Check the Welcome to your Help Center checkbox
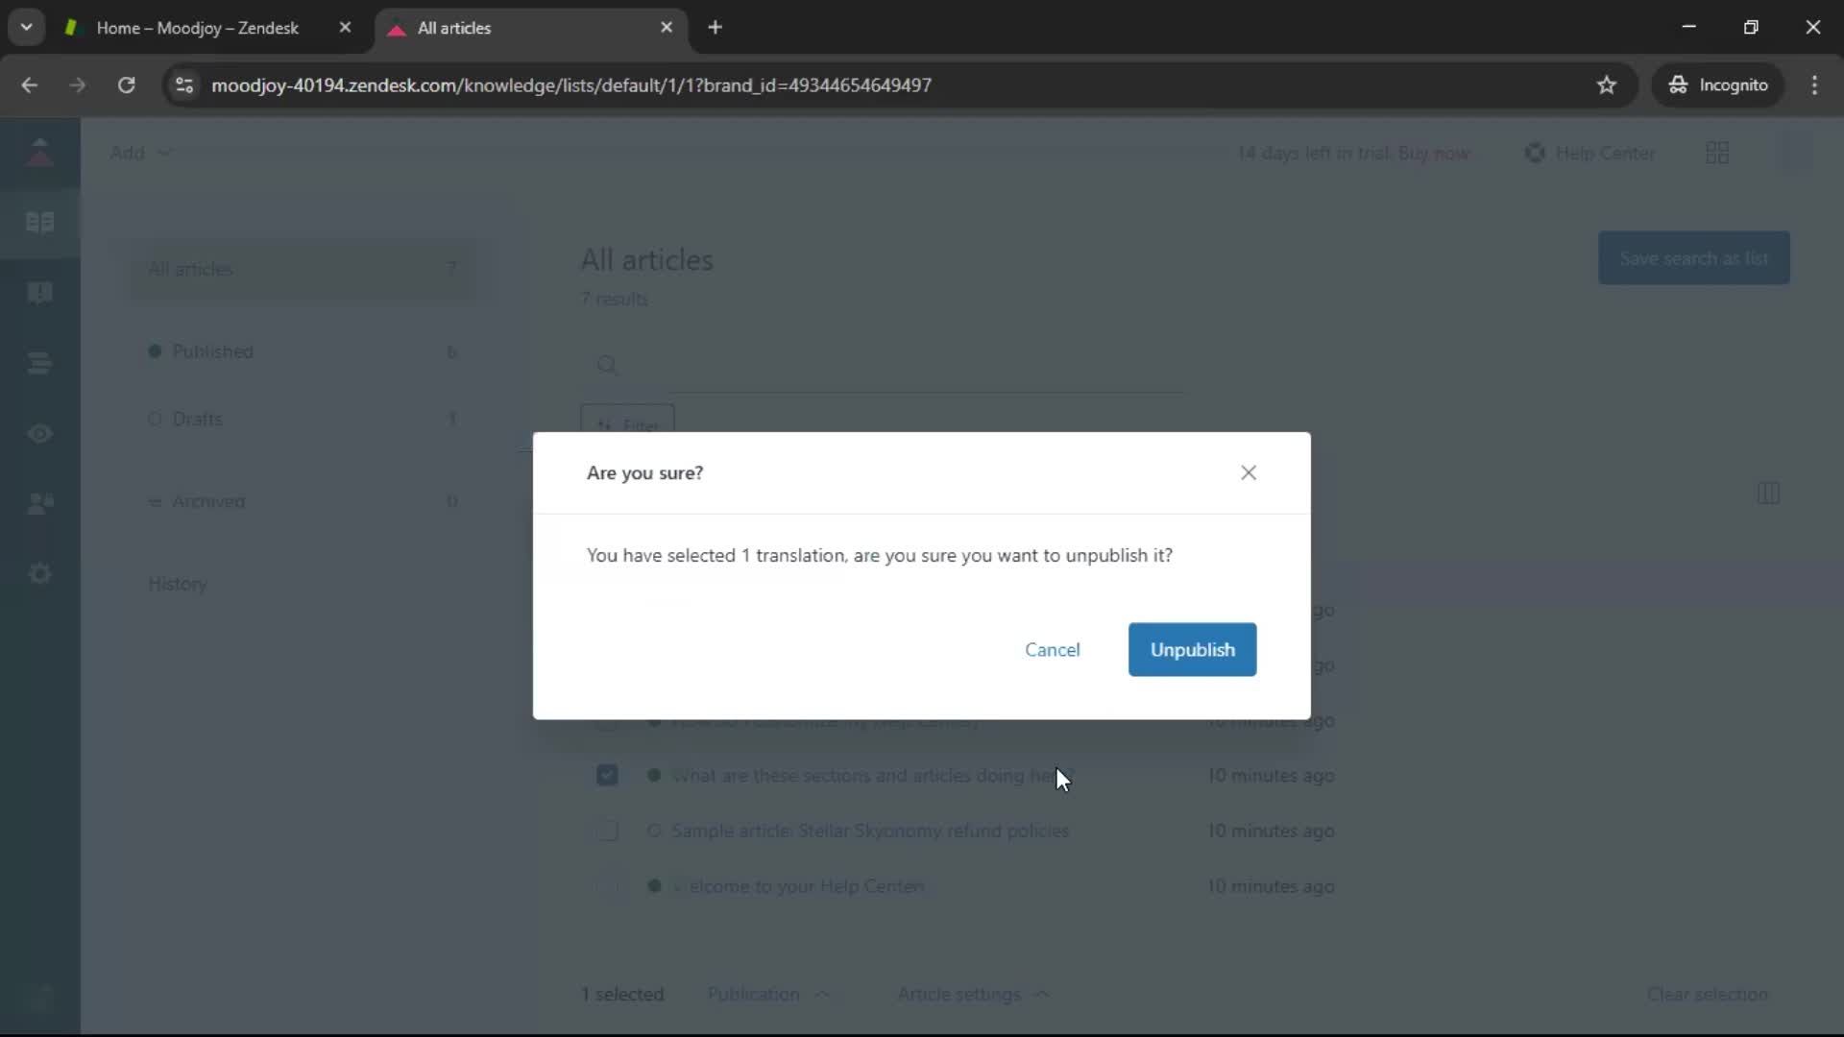 pos(607,886)
